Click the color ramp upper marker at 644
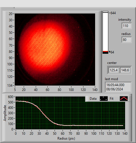The width and height of the screenshot is (136, 143). coord(112,13)
